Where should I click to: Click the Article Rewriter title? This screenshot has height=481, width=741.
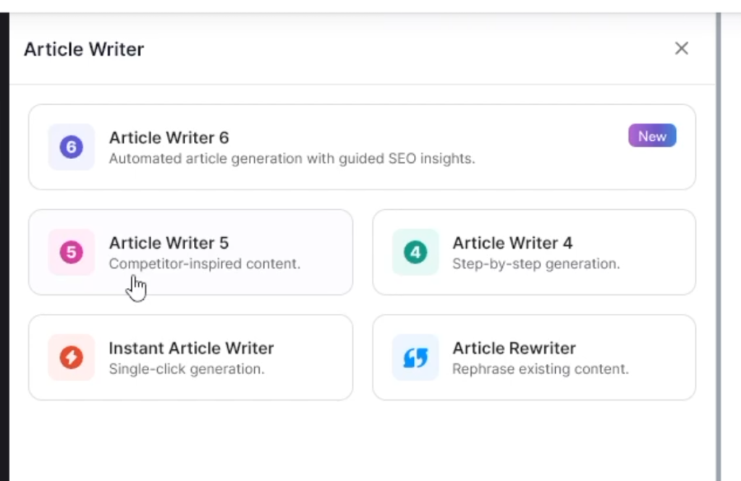pos(514,348)
